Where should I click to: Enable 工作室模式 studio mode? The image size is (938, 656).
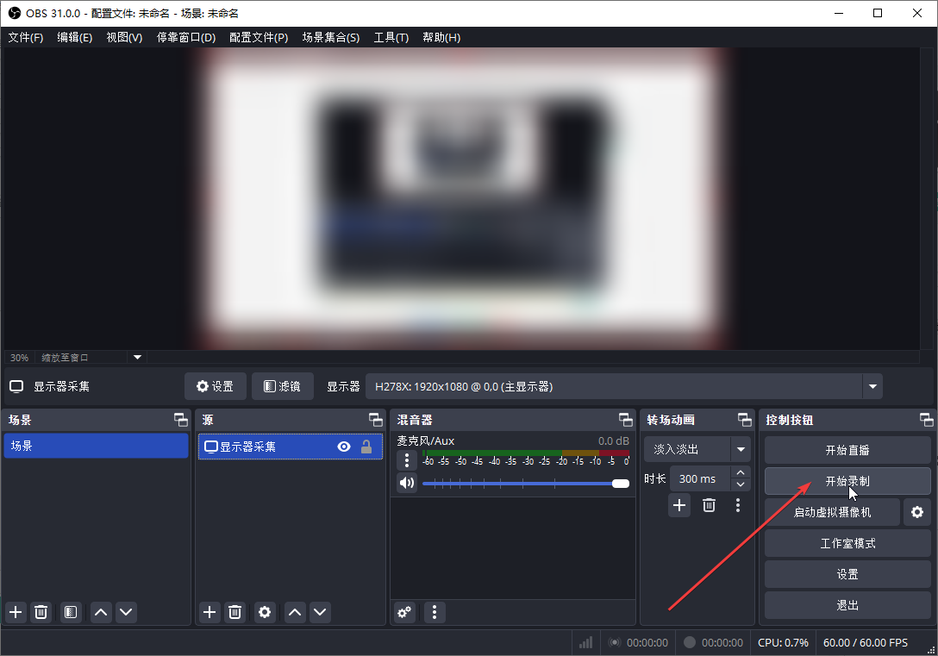coord(847,543)
